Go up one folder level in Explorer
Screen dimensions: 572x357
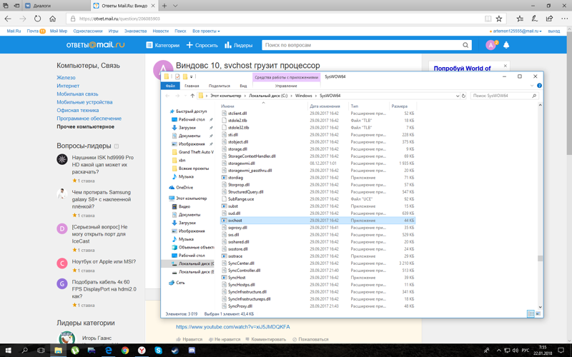[x=192, y=96]
